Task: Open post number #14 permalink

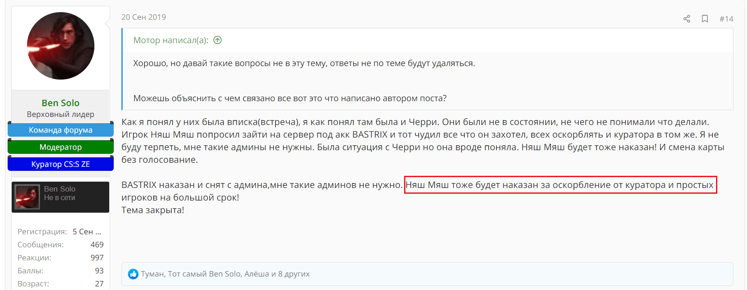Action: (x=726, y=18)
